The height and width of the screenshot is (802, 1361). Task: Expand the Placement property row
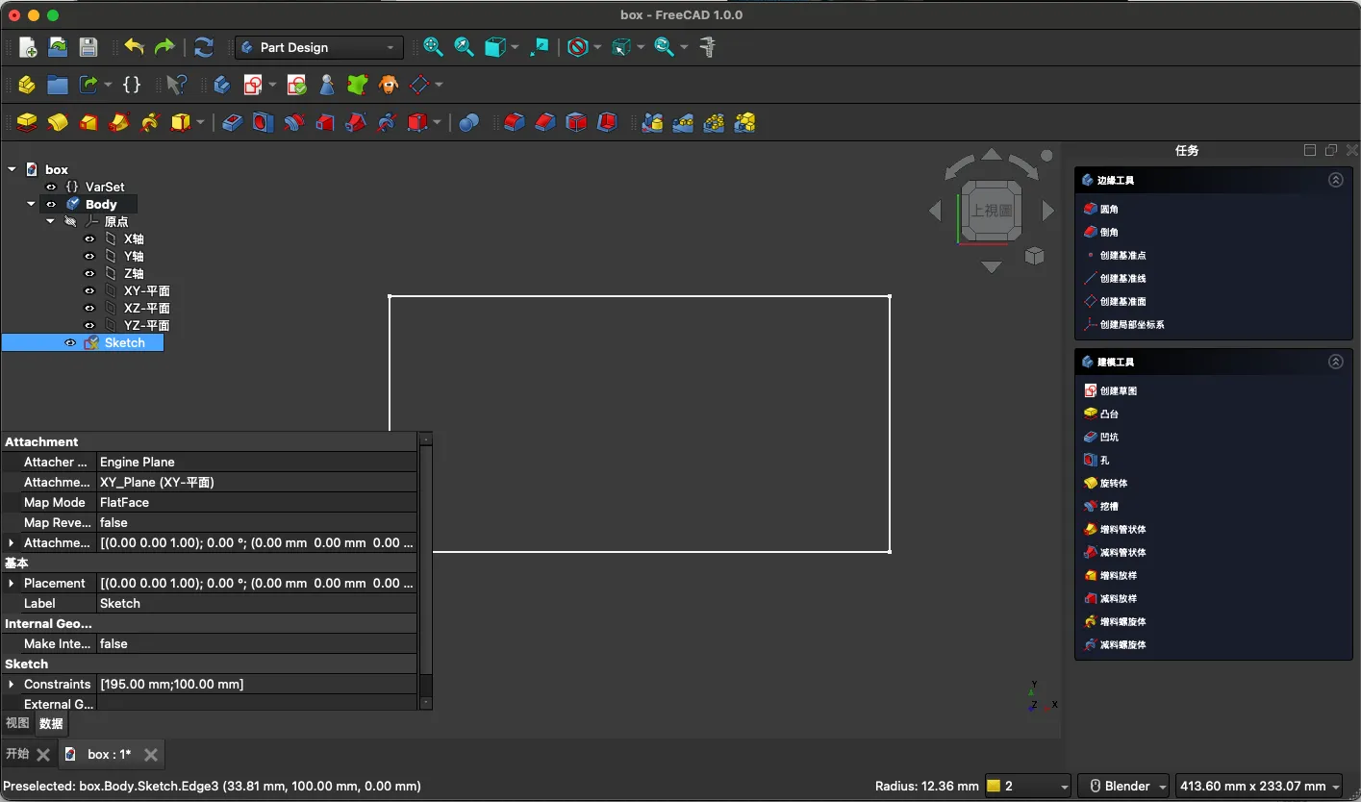point(12,584)
